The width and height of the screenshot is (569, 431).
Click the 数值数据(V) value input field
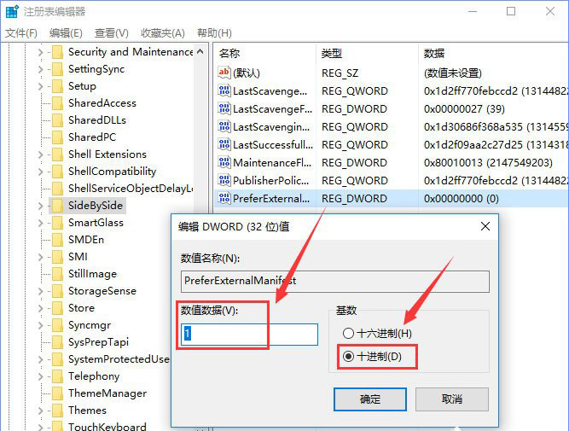point(249,334)
